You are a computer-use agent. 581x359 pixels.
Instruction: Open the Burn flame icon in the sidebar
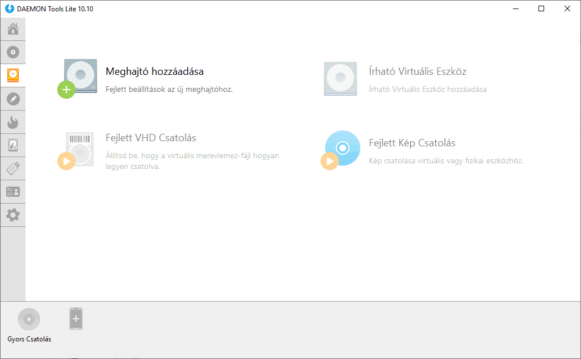pos(13,122)
